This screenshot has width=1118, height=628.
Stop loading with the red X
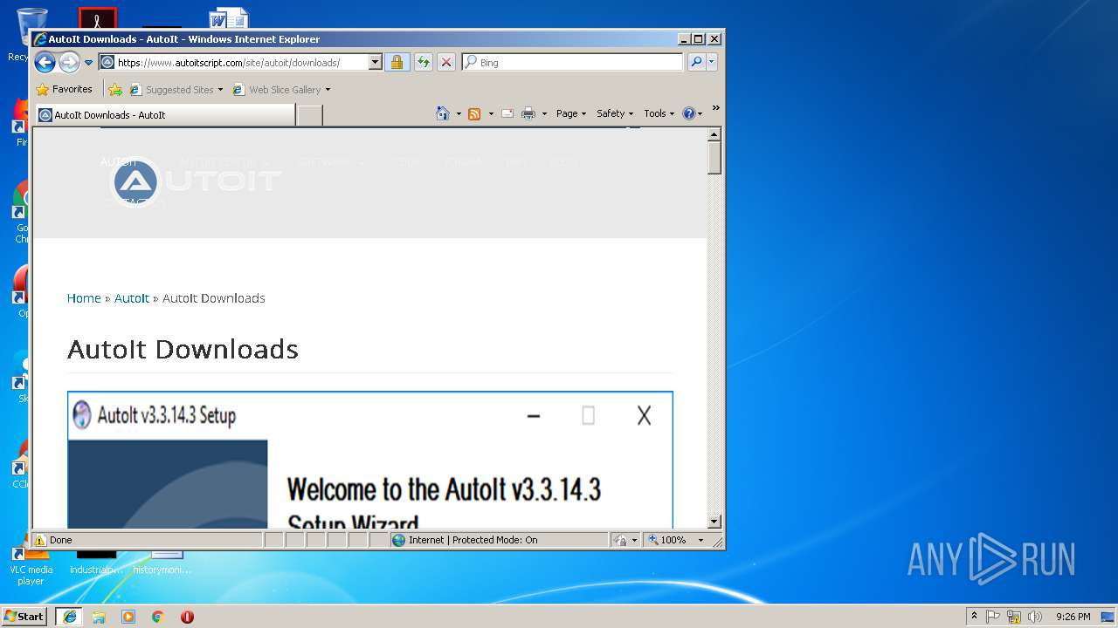445,62
